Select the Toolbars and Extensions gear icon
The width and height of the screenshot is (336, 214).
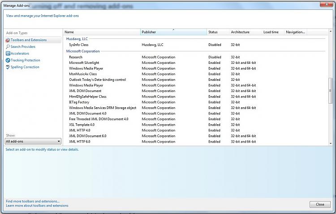point(8,40)
